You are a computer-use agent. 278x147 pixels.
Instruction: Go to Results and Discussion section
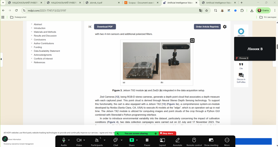(45, 36)
